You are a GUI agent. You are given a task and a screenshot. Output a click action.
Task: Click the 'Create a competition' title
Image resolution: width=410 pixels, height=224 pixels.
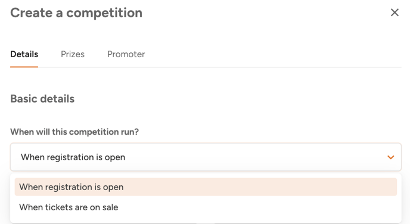coord(76,13)
